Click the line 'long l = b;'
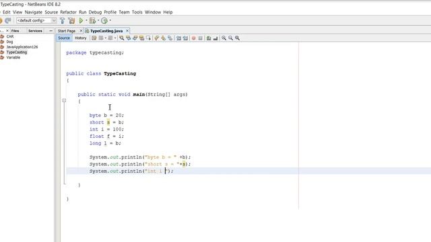 click(x=105, y=143)
